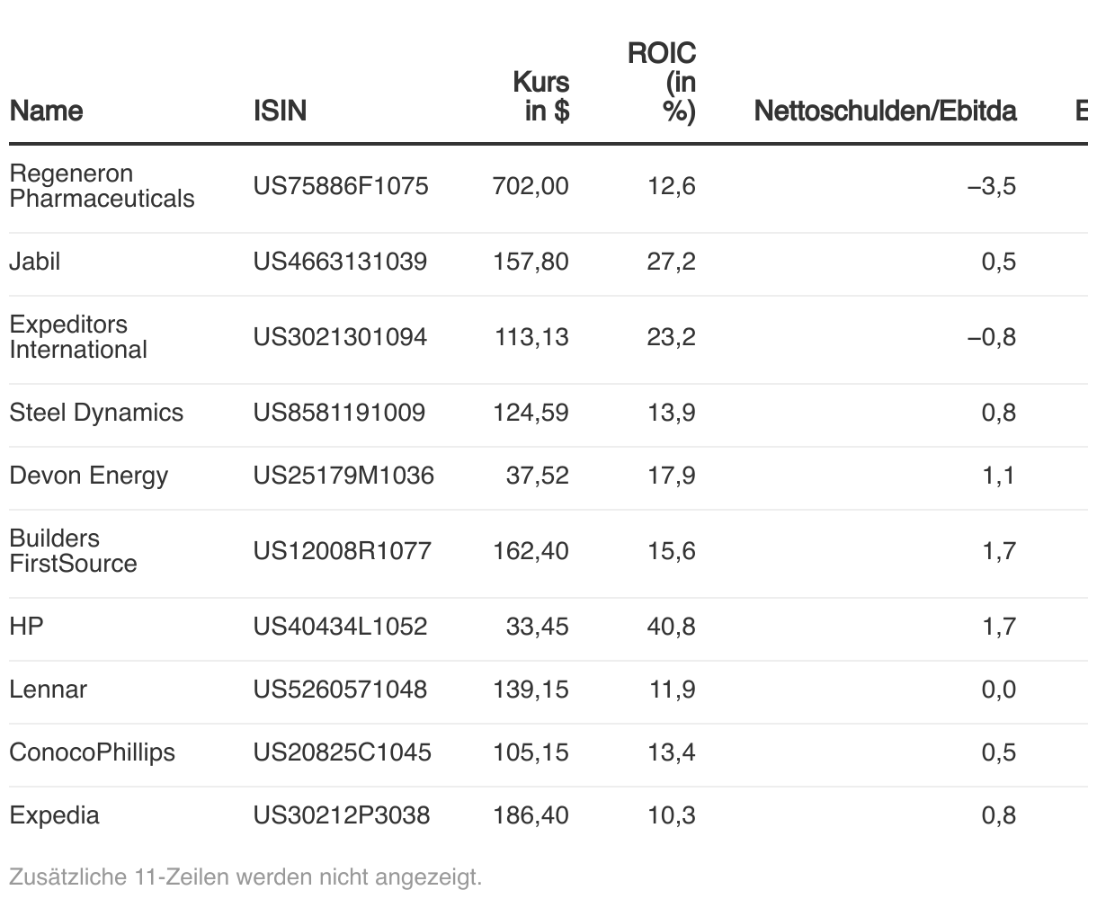Sort by the ISIN column header
Screen dimensions: 1097x899
coord(280,111)
